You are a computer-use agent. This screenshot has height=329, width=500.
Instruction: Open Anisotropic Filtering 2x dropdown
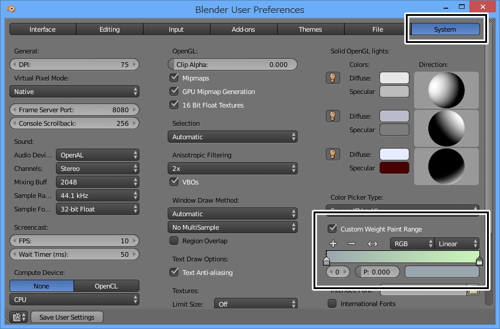tap(232, 169)
